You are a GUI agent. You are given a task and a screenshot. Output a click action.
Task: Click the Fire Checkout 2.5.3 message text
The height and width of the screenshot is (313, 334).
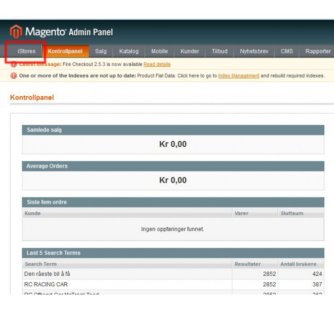[102, 64]
